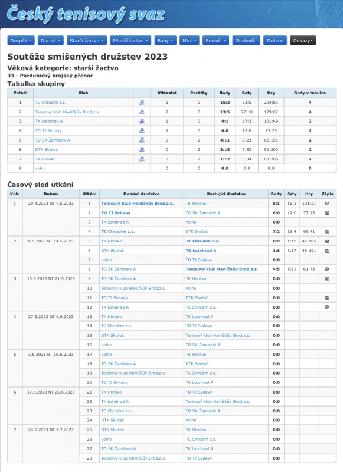Open visiting team TK Letohrad A in match 20

pyautogui.click(x=200, y=382)
